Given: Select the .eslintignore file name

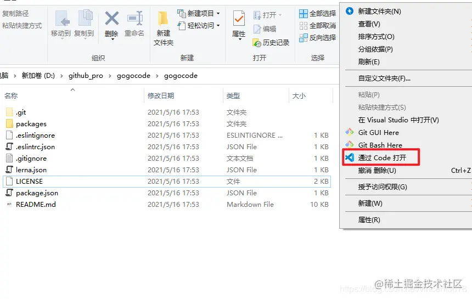Looking at the screenshot, I should (x=36, y=136).
